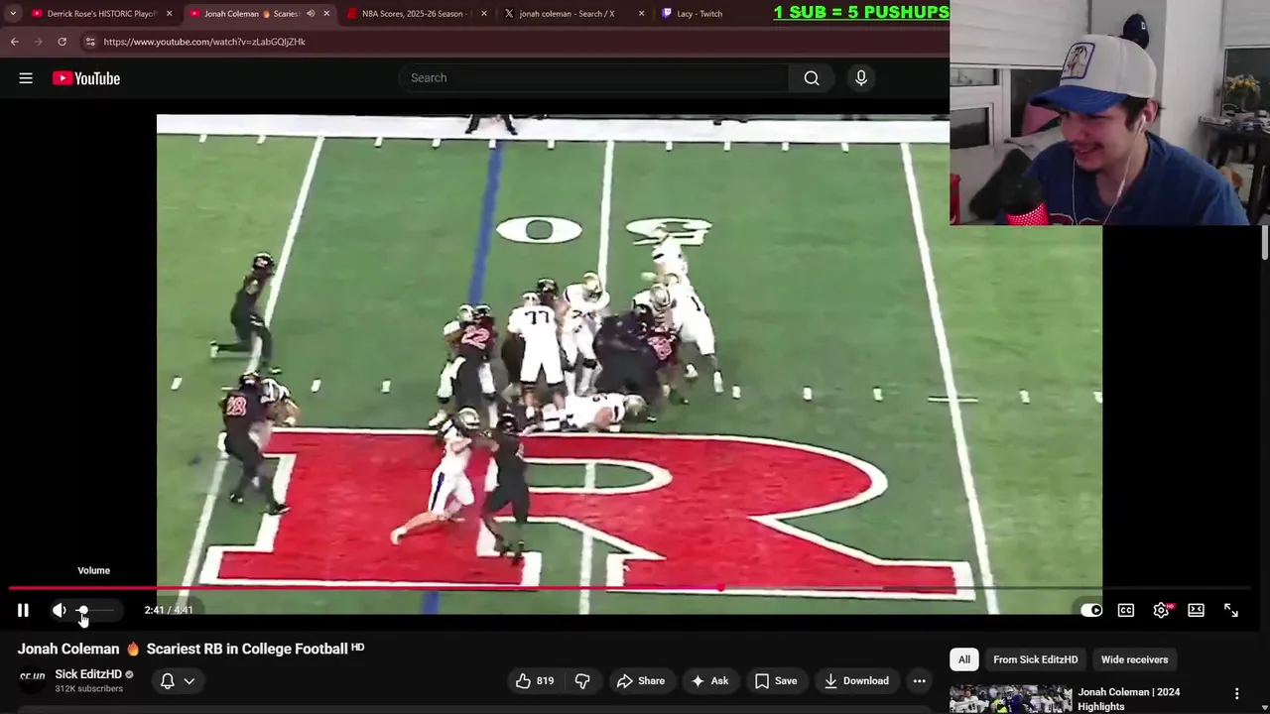Open options for 2024 Highlights video

[1236, 694]
